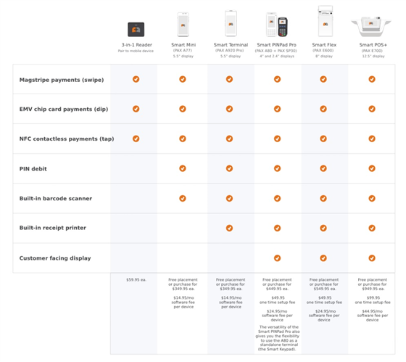
Task: Click PIN debit checkmark for Smart PINPad Pro
Action: 277,168
